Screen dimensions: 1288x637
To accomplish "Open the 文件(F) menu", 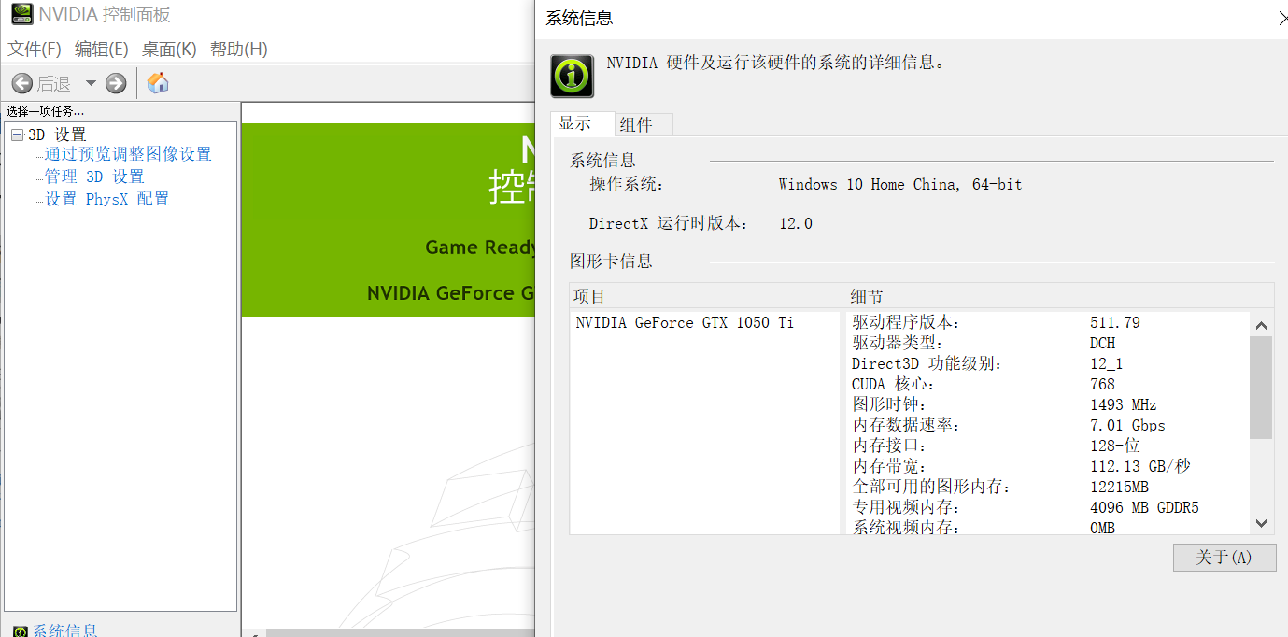I will click(x=35, y=49).
